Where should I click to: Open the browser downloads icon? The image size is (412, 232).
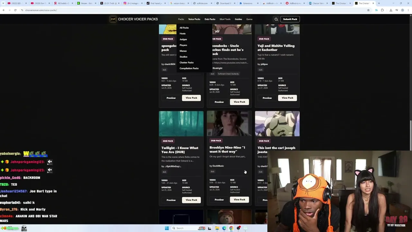pos(391,10)
